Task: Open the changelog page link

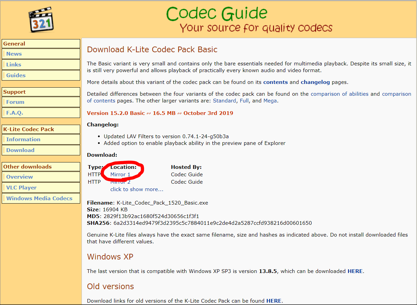Action: coord(316,82)
